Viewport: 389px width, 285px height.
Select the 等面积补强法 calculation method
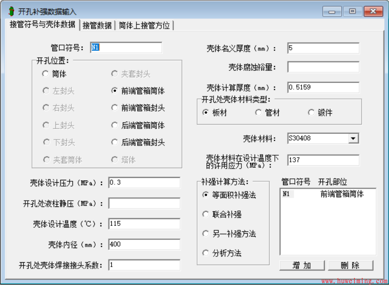tap(206, 195)
